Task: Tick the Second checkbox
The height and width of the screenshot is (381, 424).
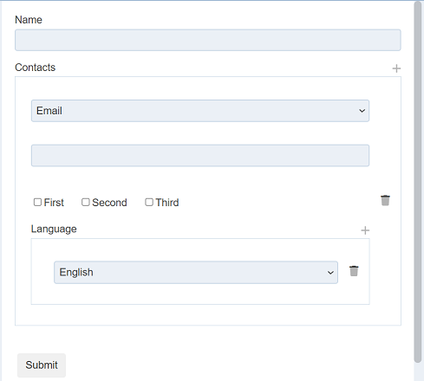Action: pyautogui.click(x=86, y=202)
